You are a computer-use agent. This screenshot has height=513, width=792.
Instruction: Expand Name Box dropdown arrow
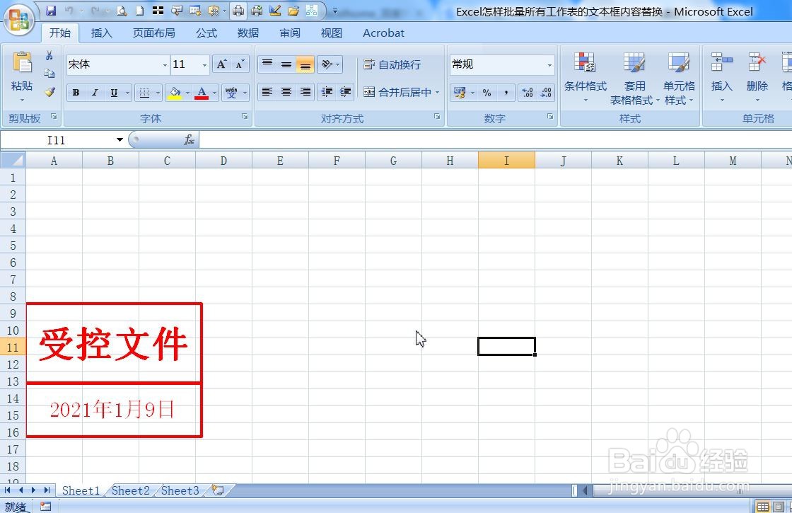120,140
